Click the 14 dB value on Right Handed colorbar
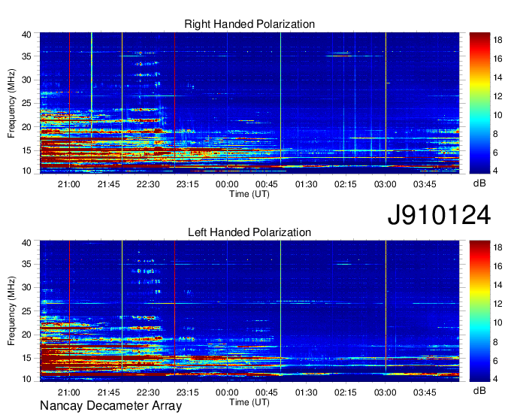Viewport: 511px width, 415px height. point(497,77)
